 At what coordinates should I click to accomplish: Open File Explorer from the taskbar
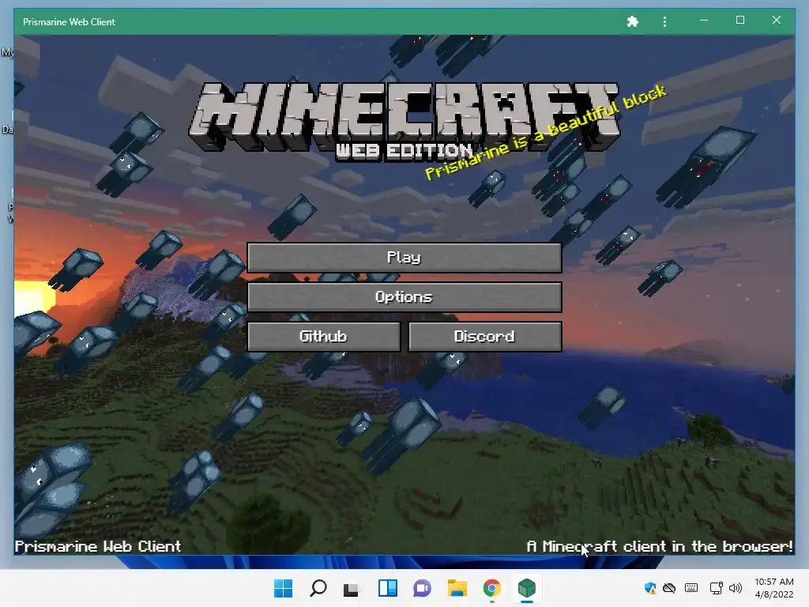[x=457, y=588]
